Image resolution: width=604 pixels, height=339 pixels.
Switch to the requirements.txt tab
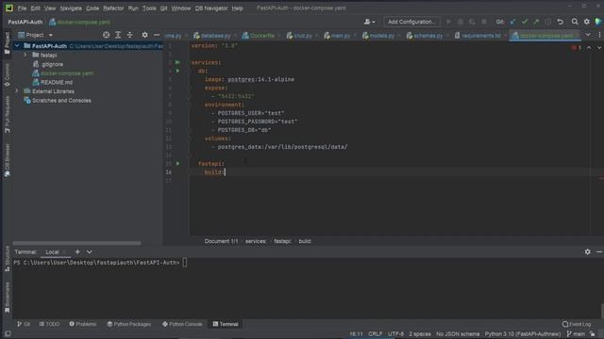pos(478,36)
